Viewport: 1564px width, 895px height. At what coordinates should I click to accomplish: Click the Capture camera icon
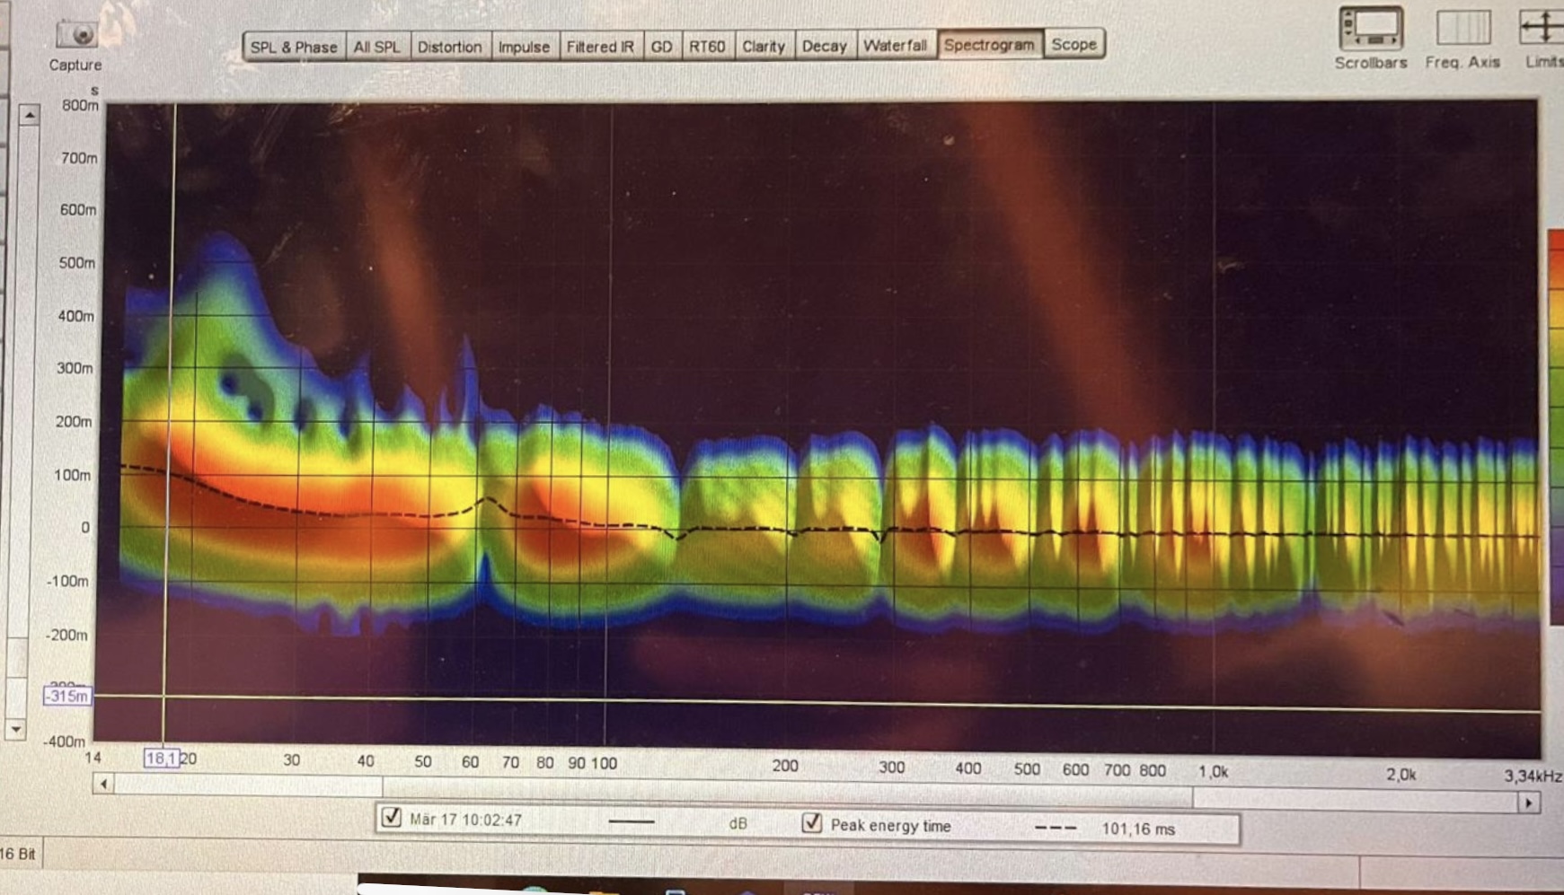point(76,35)
